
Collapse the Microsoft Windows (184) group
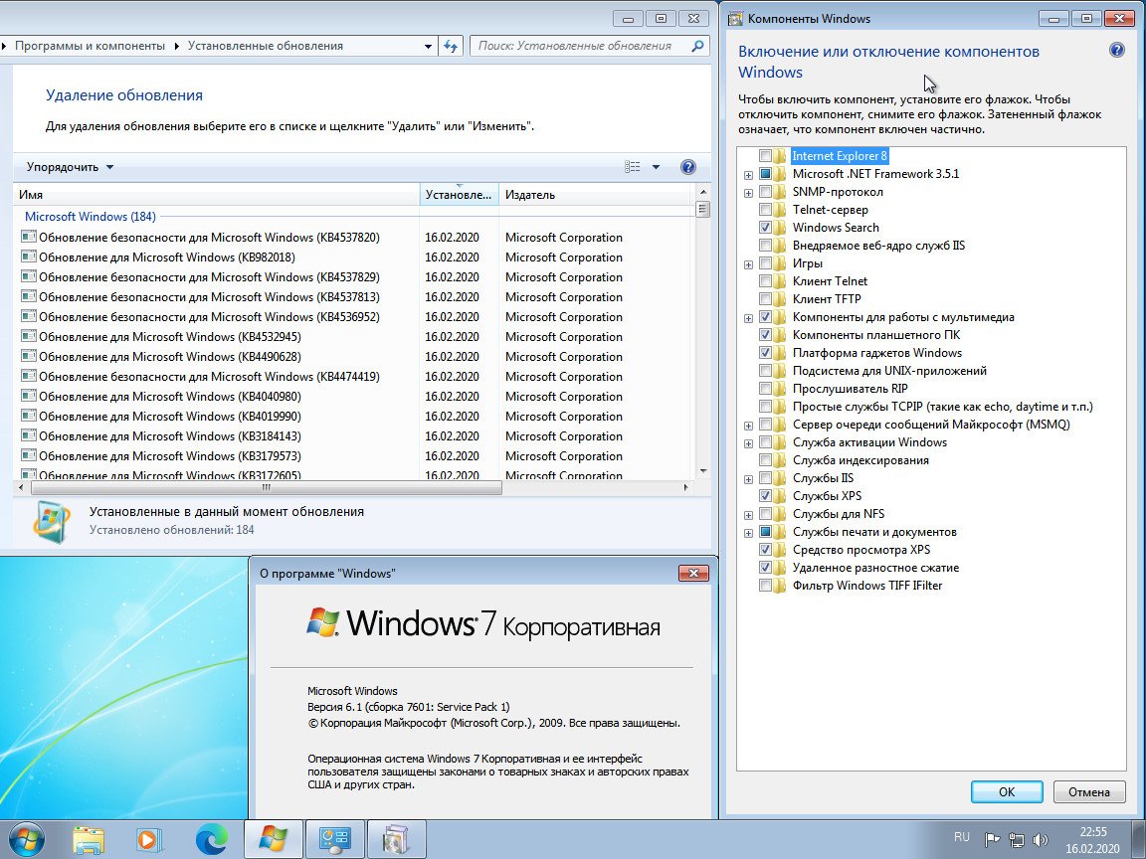coord(90,216)
